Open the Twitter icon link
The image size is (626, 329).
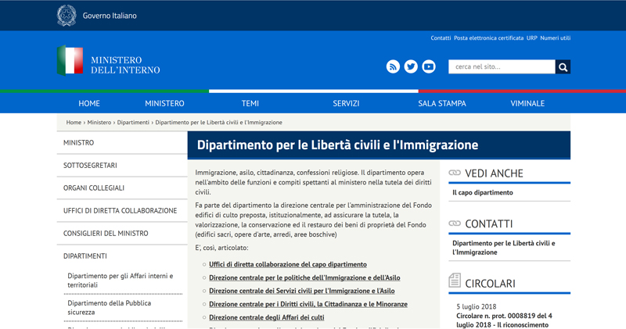tap(411, 67)
